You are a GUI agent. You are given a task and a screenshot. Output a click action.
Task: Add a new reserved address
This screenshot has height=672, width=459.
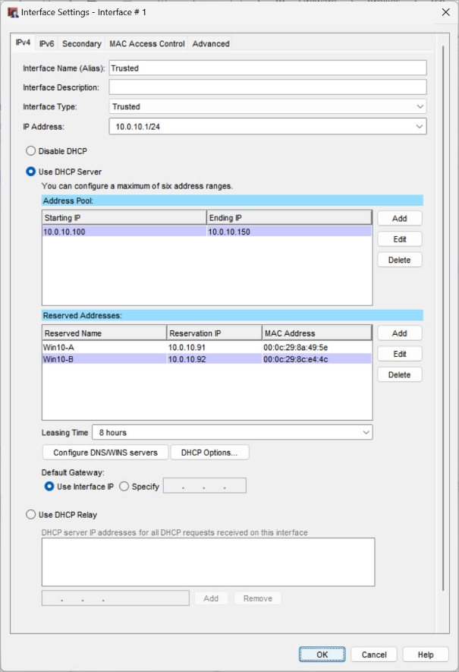tap(400, 333)
